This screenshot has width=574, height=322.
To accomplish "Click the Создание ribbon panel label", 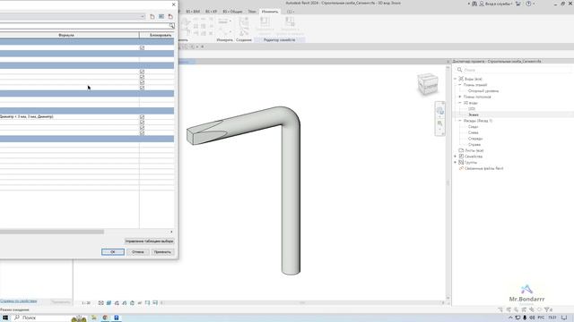I will tap(244, 39).
